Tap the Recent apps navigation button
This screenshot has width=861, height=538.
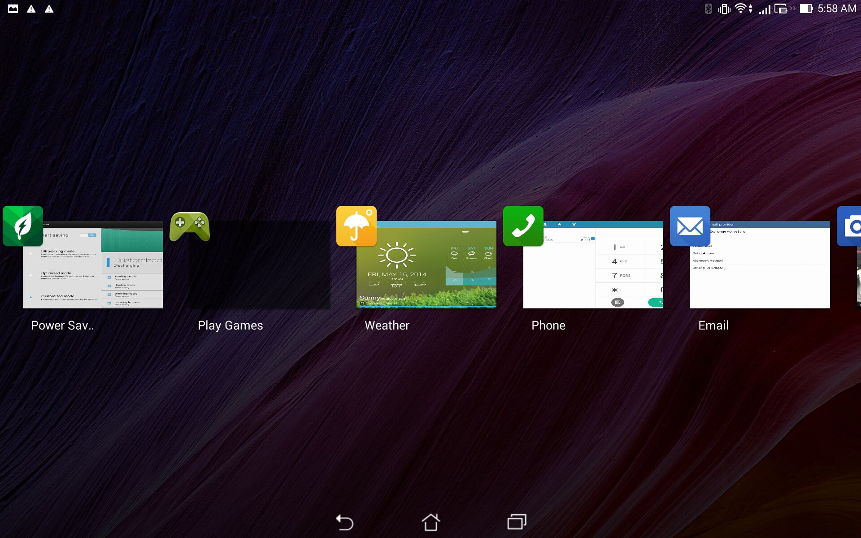click(x=517, y=522)
